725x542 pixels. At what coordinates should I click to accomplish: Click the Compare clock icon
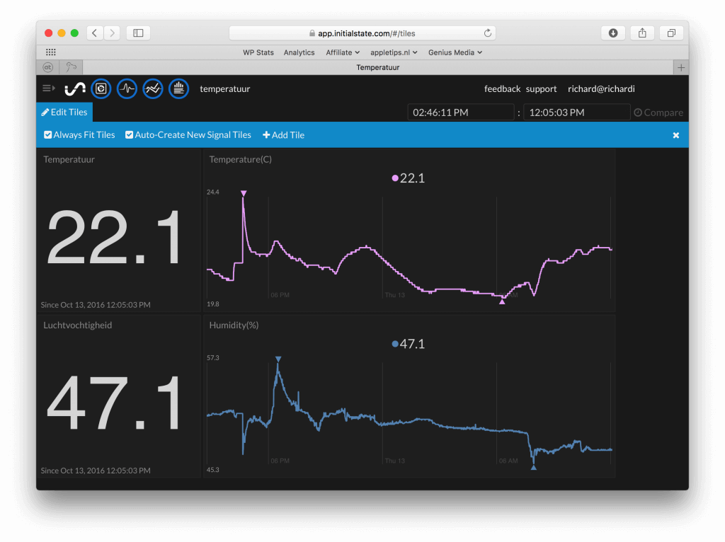[x=639, y=112]
